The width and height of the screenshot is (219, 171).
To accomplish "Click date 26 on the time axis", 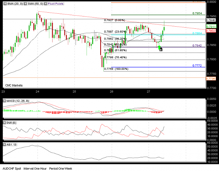I will [x=111, y=91].
